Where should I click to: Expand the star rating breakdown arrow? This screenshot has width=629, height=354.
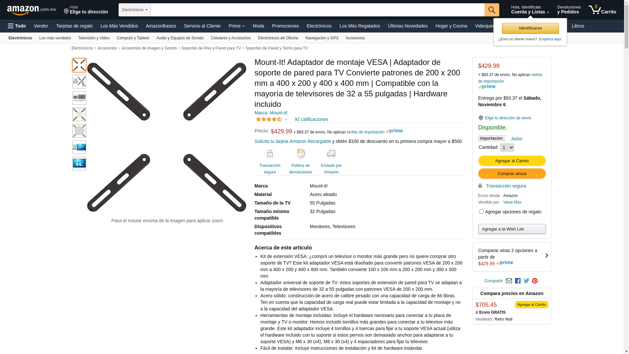[286, 120]
